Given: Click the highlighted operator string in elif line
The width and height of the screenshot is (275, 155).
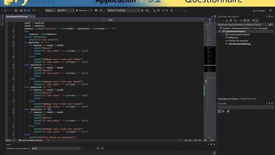Looking at the screenshot, I should pos(49,109).
